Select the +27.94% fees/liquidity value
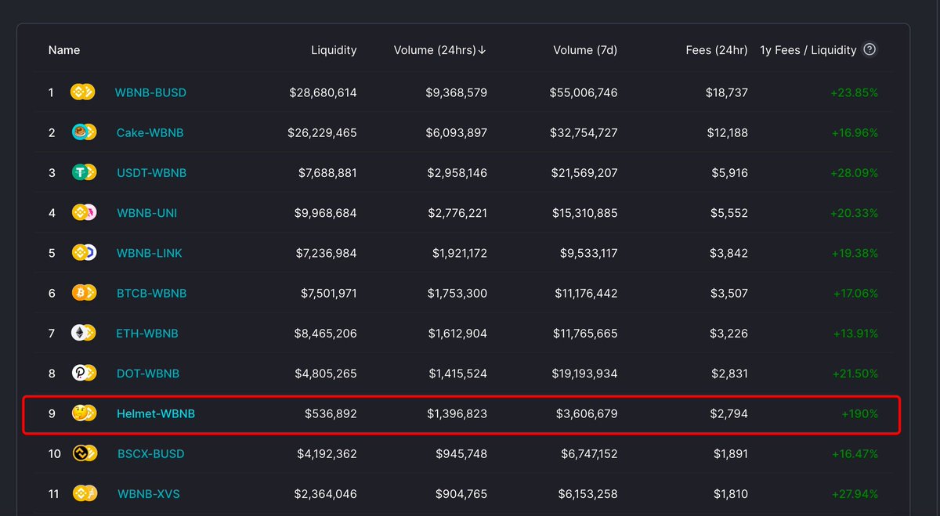 (x=854, y=494)
